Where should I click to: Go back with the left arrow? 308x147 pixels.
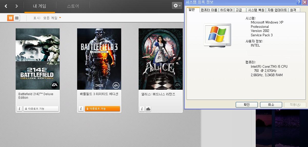pyautogui.click(x=6, y=6)
